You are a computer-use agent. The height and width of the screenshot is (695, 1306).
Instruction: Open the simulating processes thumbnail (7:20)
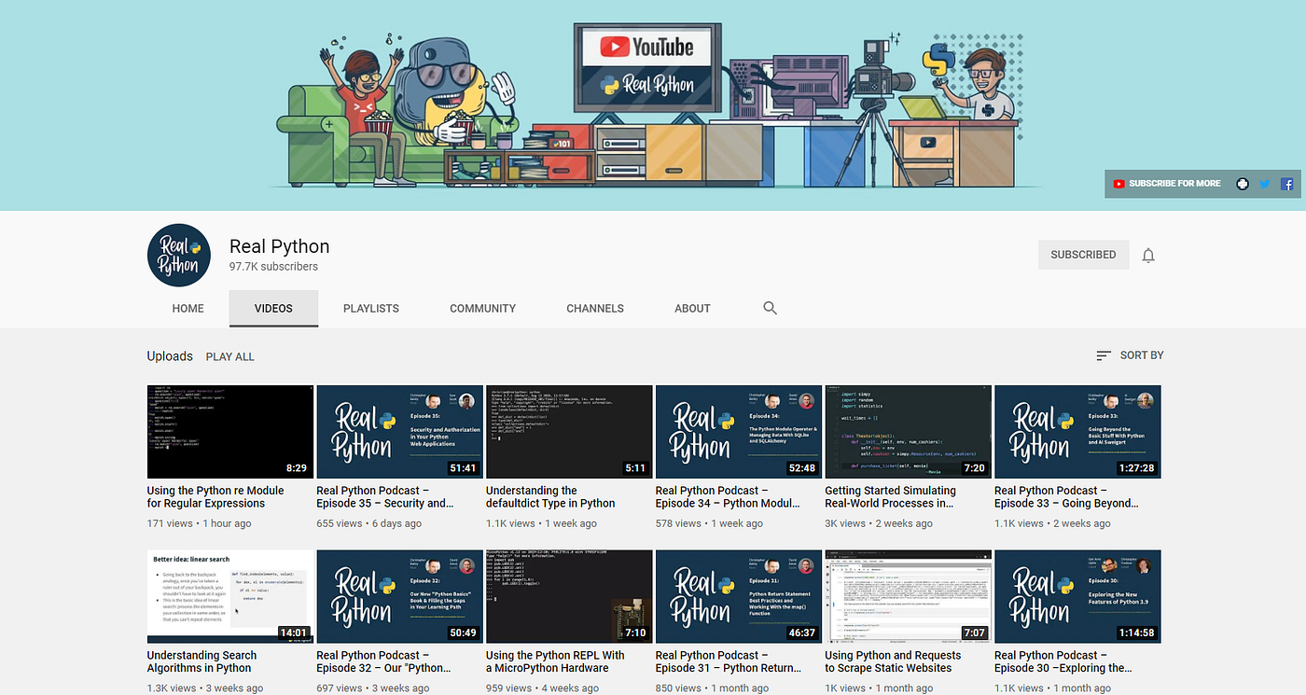(x=909, y=432)
